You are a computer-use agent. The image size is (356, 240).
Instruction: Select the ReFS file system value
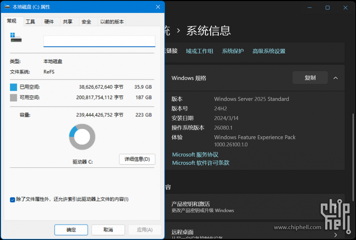coord(49,72)
